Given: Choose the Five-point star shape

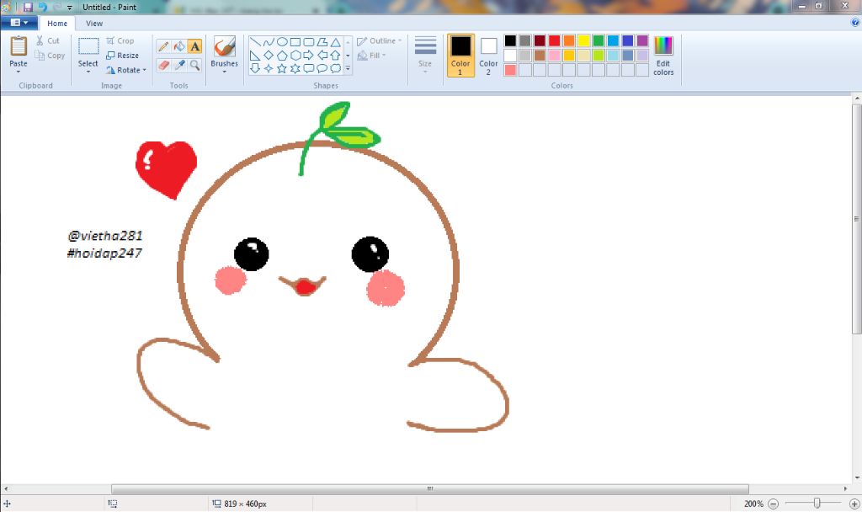Looking at the screenshot, I should click(282, 69).
